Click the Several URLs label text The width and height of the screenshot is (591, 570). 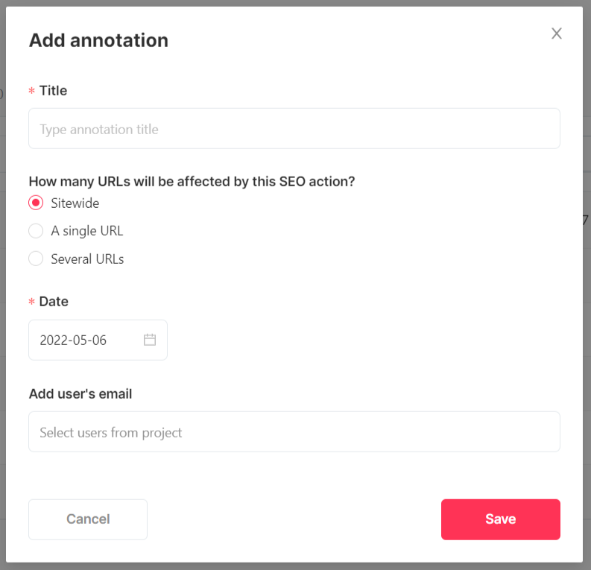(87, 259)
